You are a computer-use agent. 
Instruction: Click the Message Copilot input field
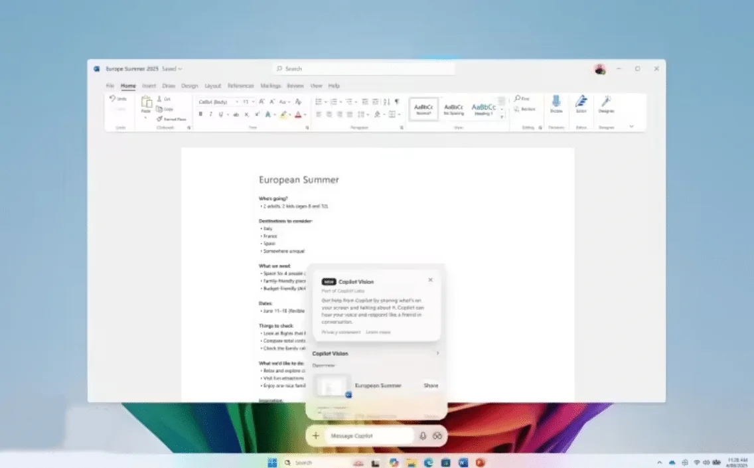[x=369, y=435]
